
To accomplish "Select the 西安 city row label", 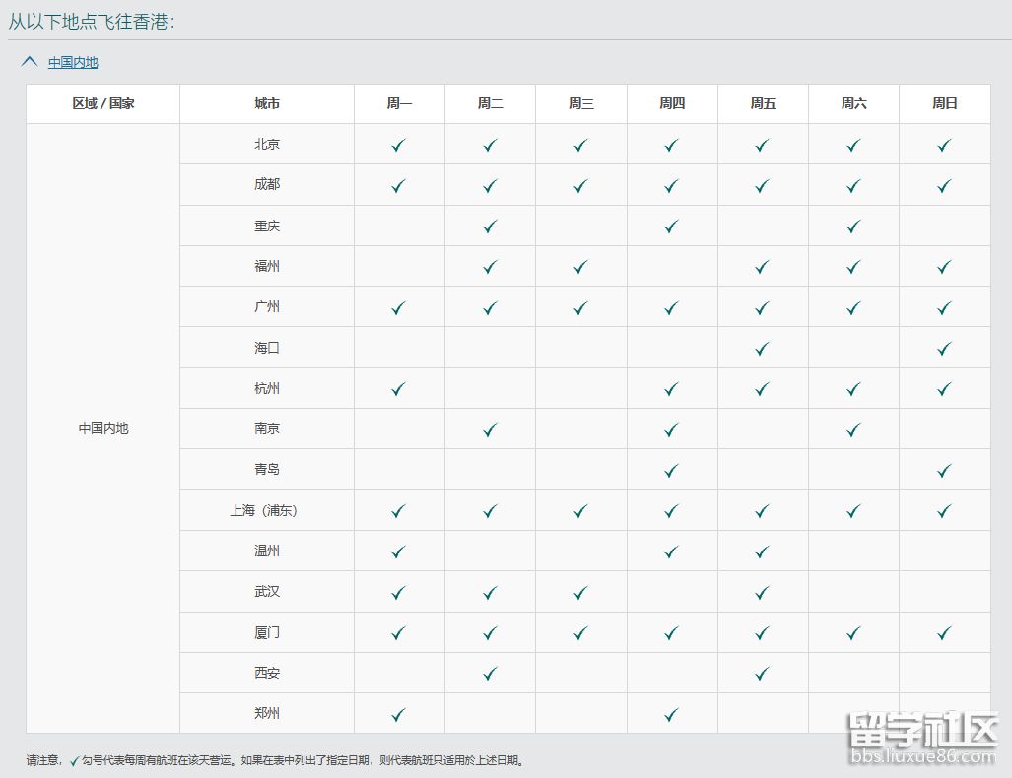I will [267, 673].
